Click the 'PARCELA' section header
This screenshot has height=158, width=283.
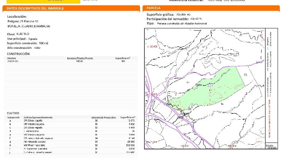[153, 8]
